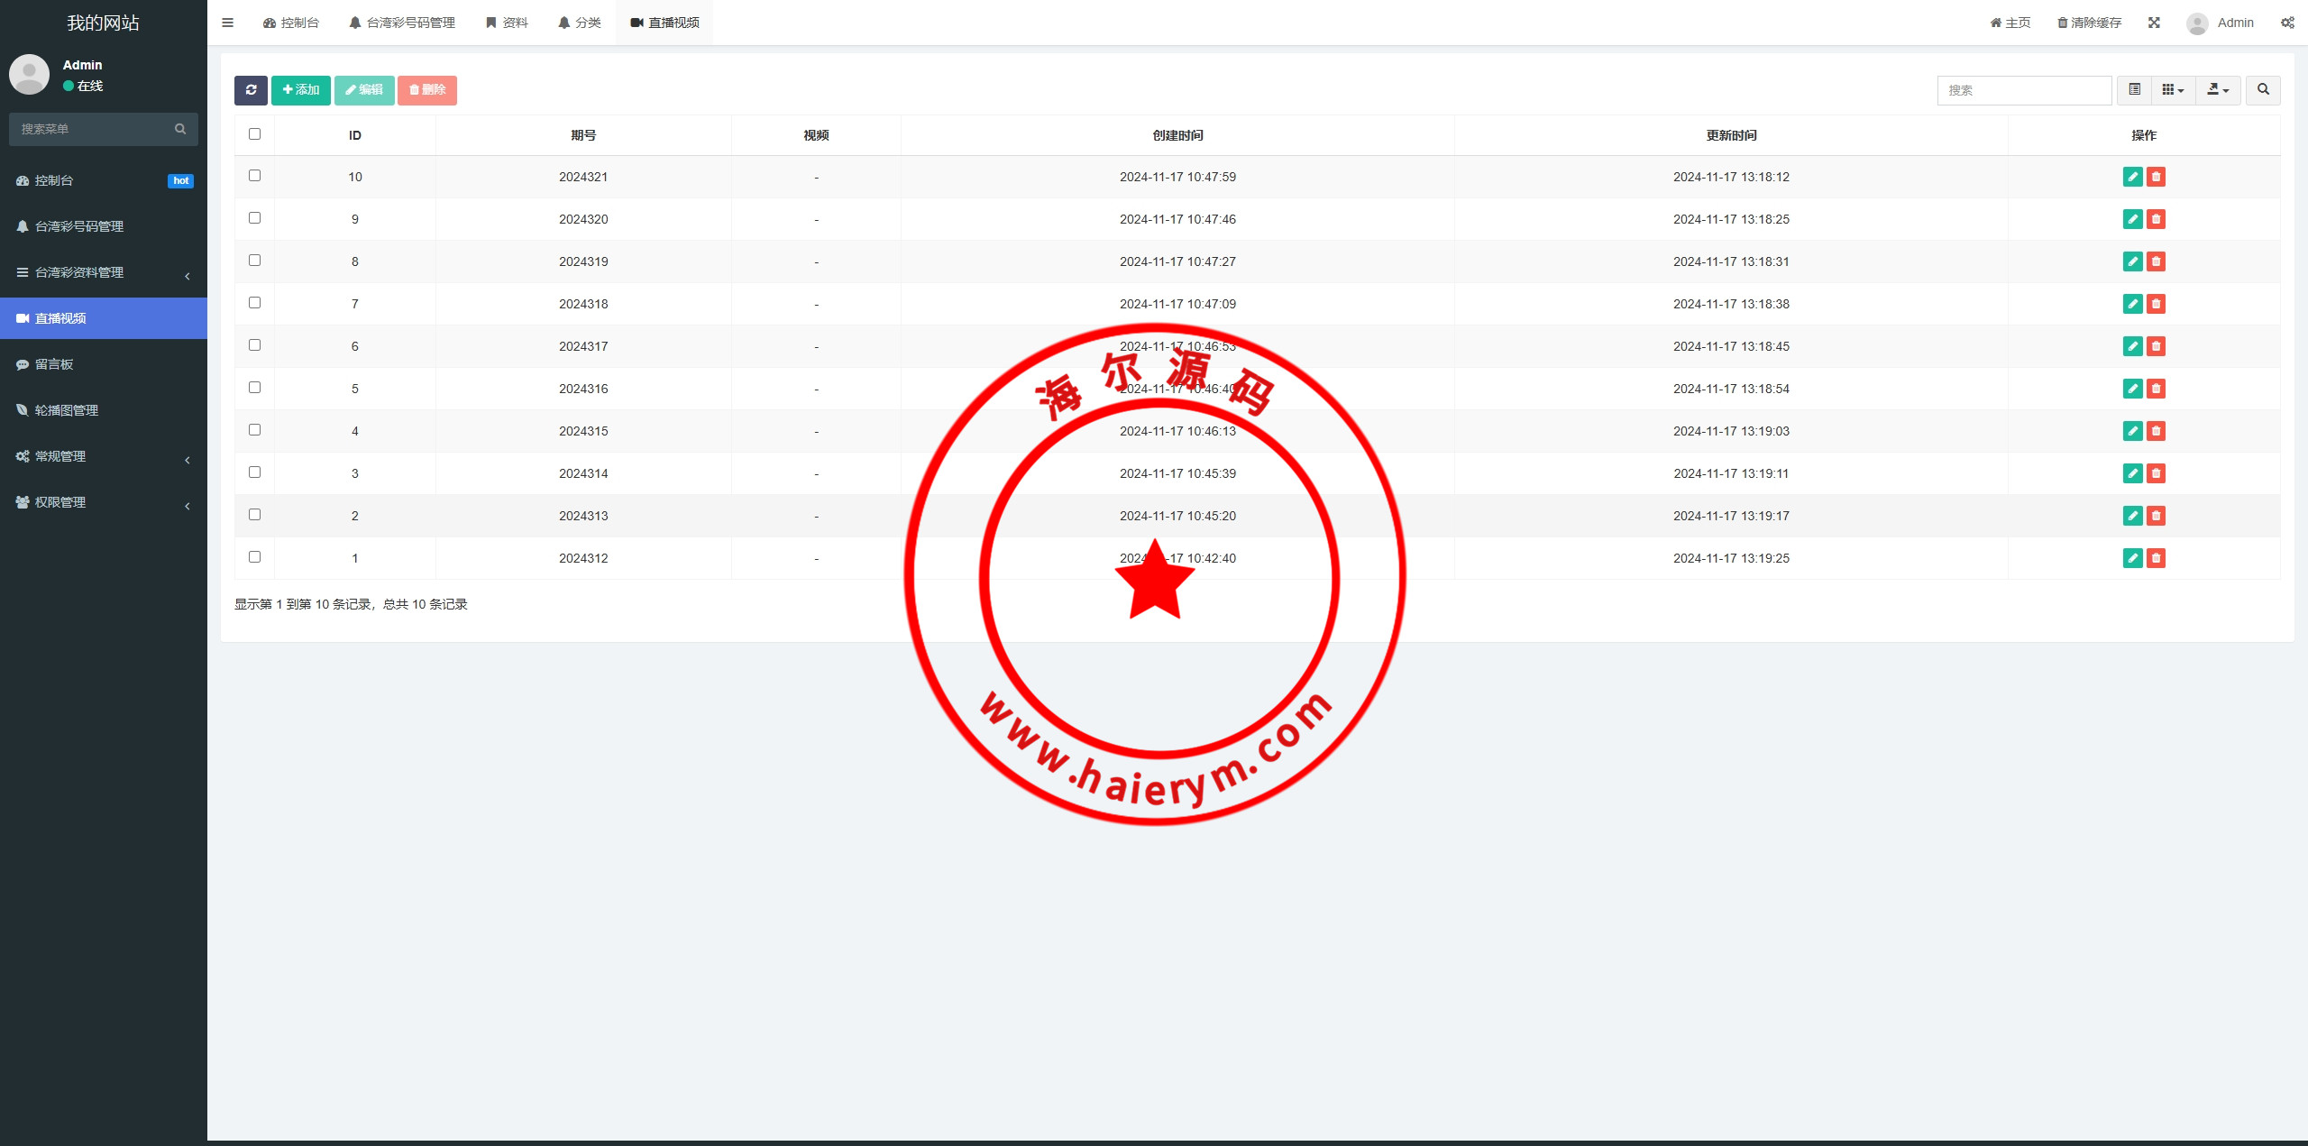2308x1146 pixels.
Task: Edit row with 期号 2024319
Action: [x=2132, y=261]
